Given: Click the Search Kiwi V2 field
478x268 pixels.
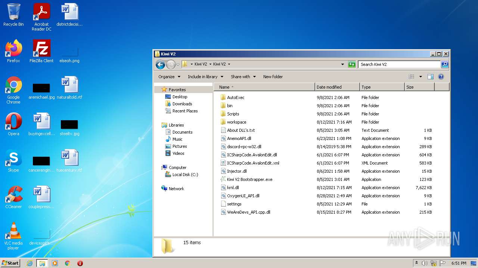Looking at the screenshot, I should pyautogui.click(x=399, y=64).
